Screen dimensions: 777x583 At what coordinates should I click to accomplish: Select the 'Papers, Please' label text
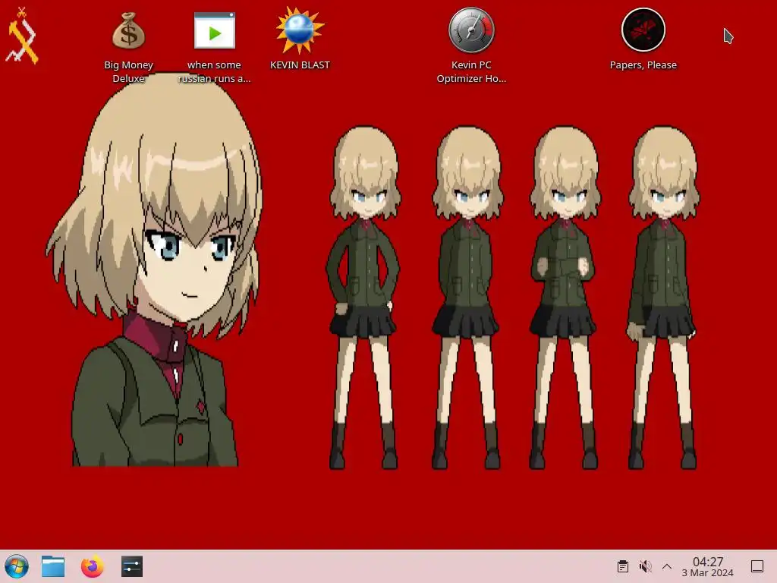coord(643,65)
